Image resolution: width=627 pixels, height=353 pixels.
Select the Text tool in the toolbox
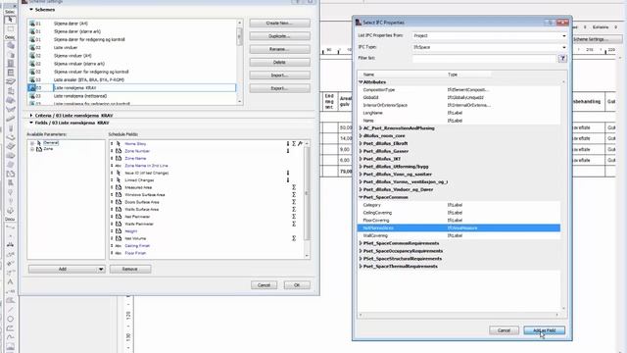pyautogui.click(x=11, y=281)
